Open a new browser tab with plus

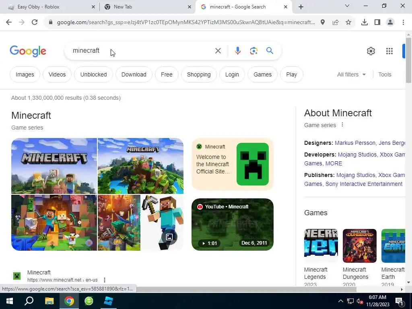301,7
